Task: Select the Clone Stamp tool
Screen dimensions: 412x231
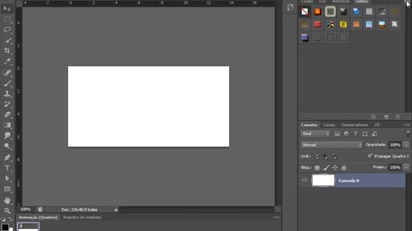Action: pyautogui.click(x=7, y=94)
